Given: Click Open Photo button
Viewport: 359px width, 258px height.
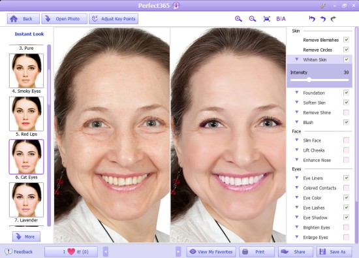Looking at the screenshot, I should (65, 18).
